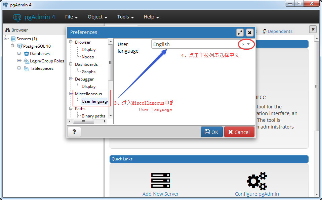Image resolution: width=322 pixels, height=200 pixels.
Task: Collapse the Paths preferences node
Action: (x=71, y=108)
